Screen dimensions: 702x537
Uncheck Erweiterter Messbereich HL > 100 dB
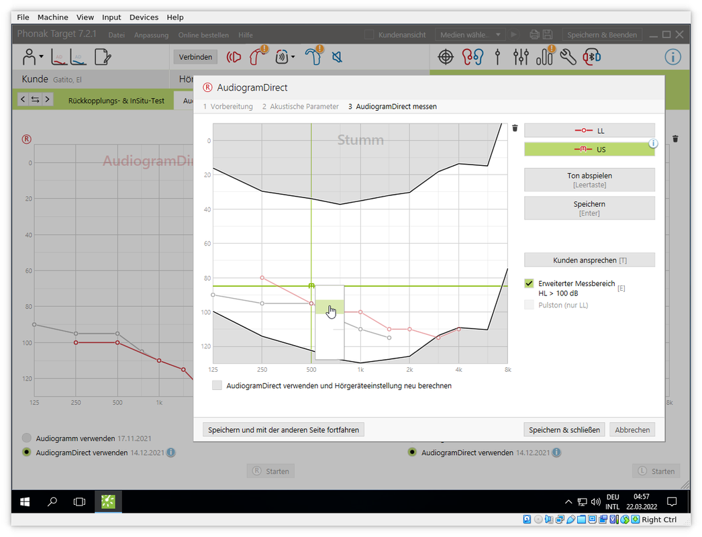click(530, 283)
